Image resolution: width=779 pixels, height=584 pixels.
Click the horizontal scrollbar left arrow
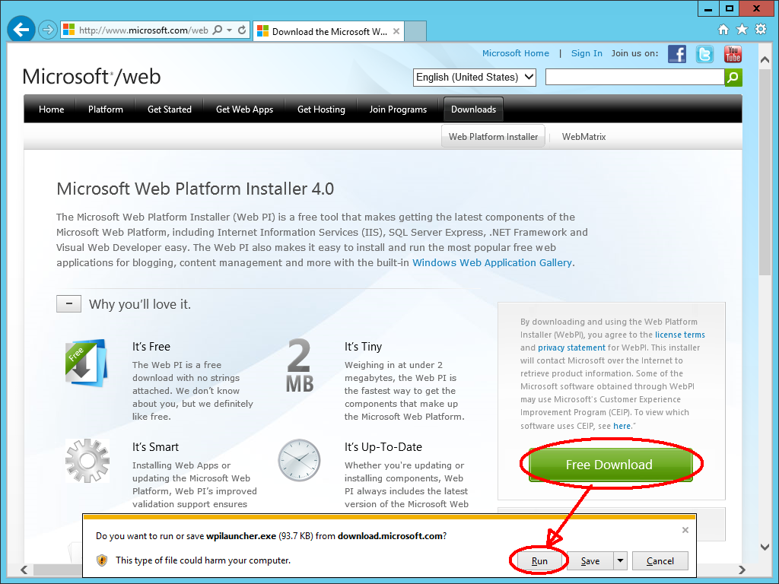(24, 570)
